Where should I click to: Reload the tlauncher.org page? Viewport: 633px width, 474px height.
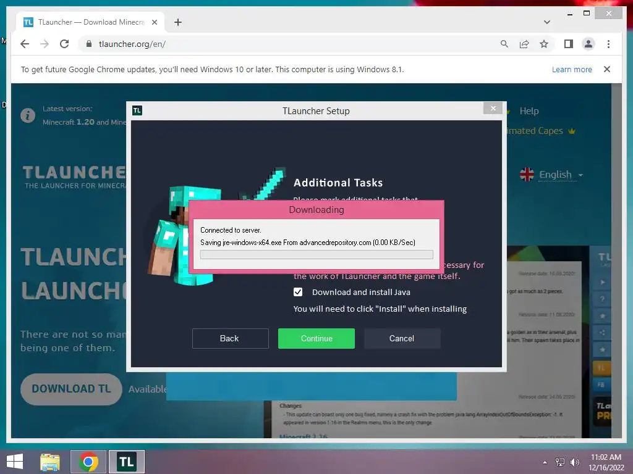(x=64, y=44)
